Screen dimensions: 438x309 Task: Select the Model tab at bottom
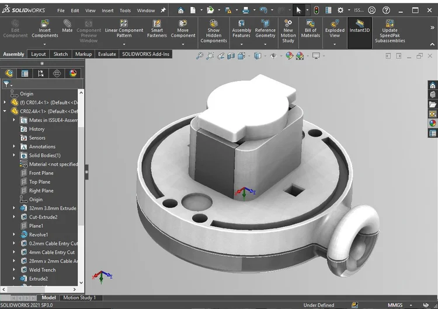tap(48, 297)
